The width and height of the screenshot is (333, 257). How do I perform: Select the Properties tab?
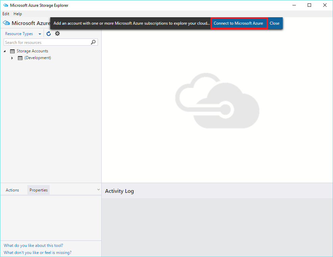point(39,190)
